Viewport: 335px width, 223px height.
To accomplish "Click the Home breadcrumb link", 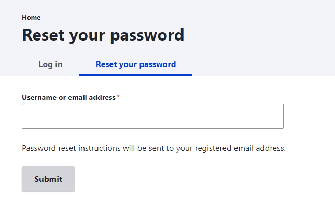I will (31, 18).
